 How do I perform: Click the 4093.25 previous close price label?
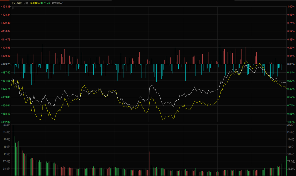pyautogui.click(x=5, y=64)
